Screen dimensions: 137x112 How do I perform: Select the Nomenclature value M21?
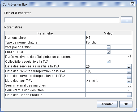pos(109,38)
